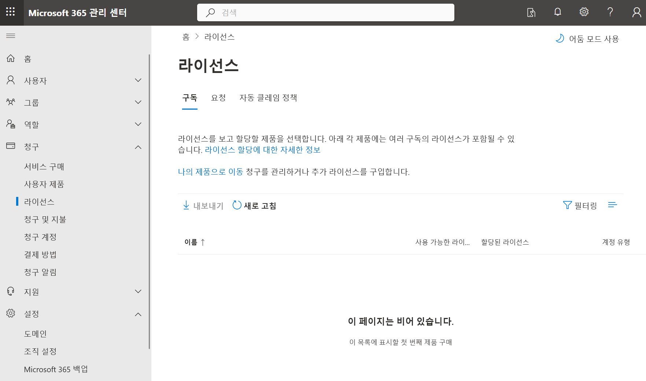The height and width of the screenshot is (381, 646).
Task: Open 청구 계정 page
Action: tap(40, 237)
